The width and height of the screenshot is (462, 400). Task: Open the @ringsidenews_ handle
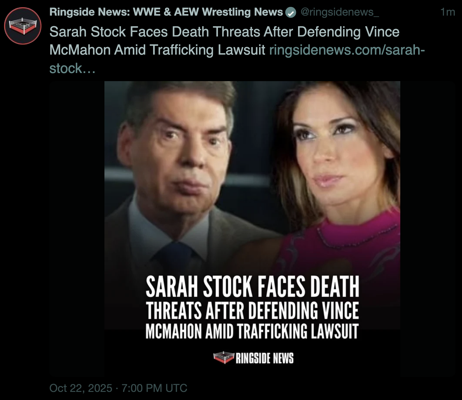(340, 12)
